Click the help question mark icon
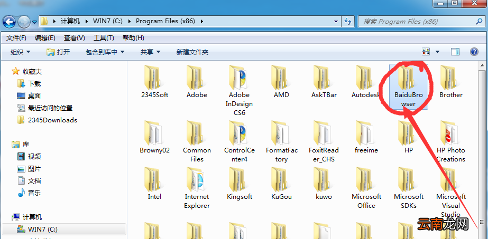488x239 pixels. (474, 52)
